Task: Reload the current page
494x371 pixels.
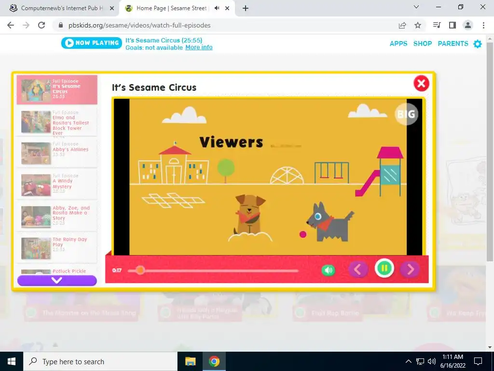Action: pos(41,25)
